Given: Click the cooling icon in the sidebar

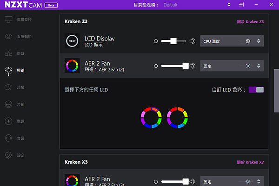Looking at the screenshot, I should point(8,104).
